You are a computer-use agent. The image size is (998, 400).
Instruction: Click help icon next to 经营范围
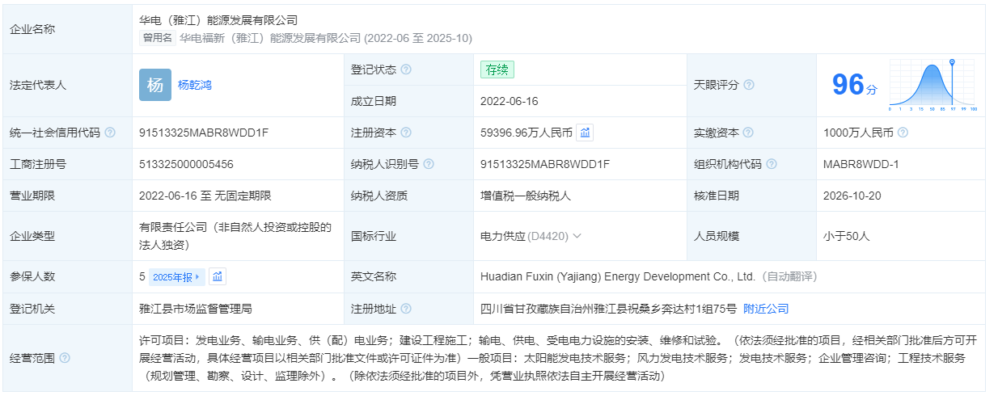65,358
